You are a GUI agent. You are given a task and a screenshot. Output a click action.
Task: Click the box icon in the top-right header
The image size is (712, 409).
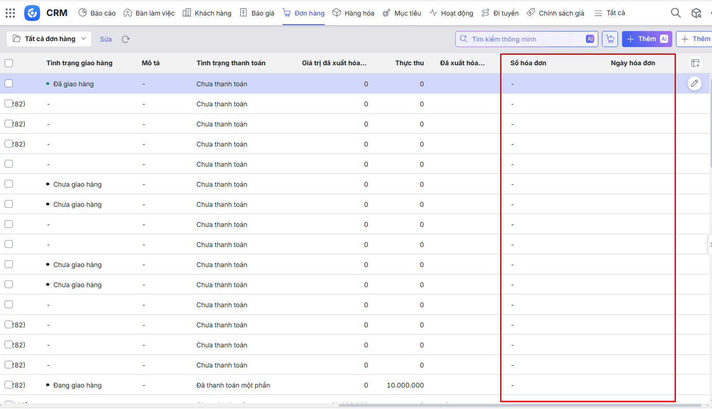696,13
